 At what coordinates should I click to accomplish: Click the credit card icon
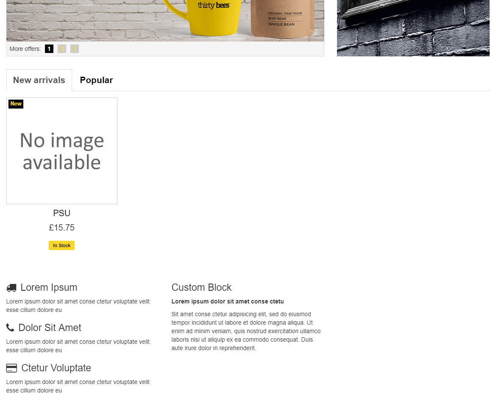[11, 368]
